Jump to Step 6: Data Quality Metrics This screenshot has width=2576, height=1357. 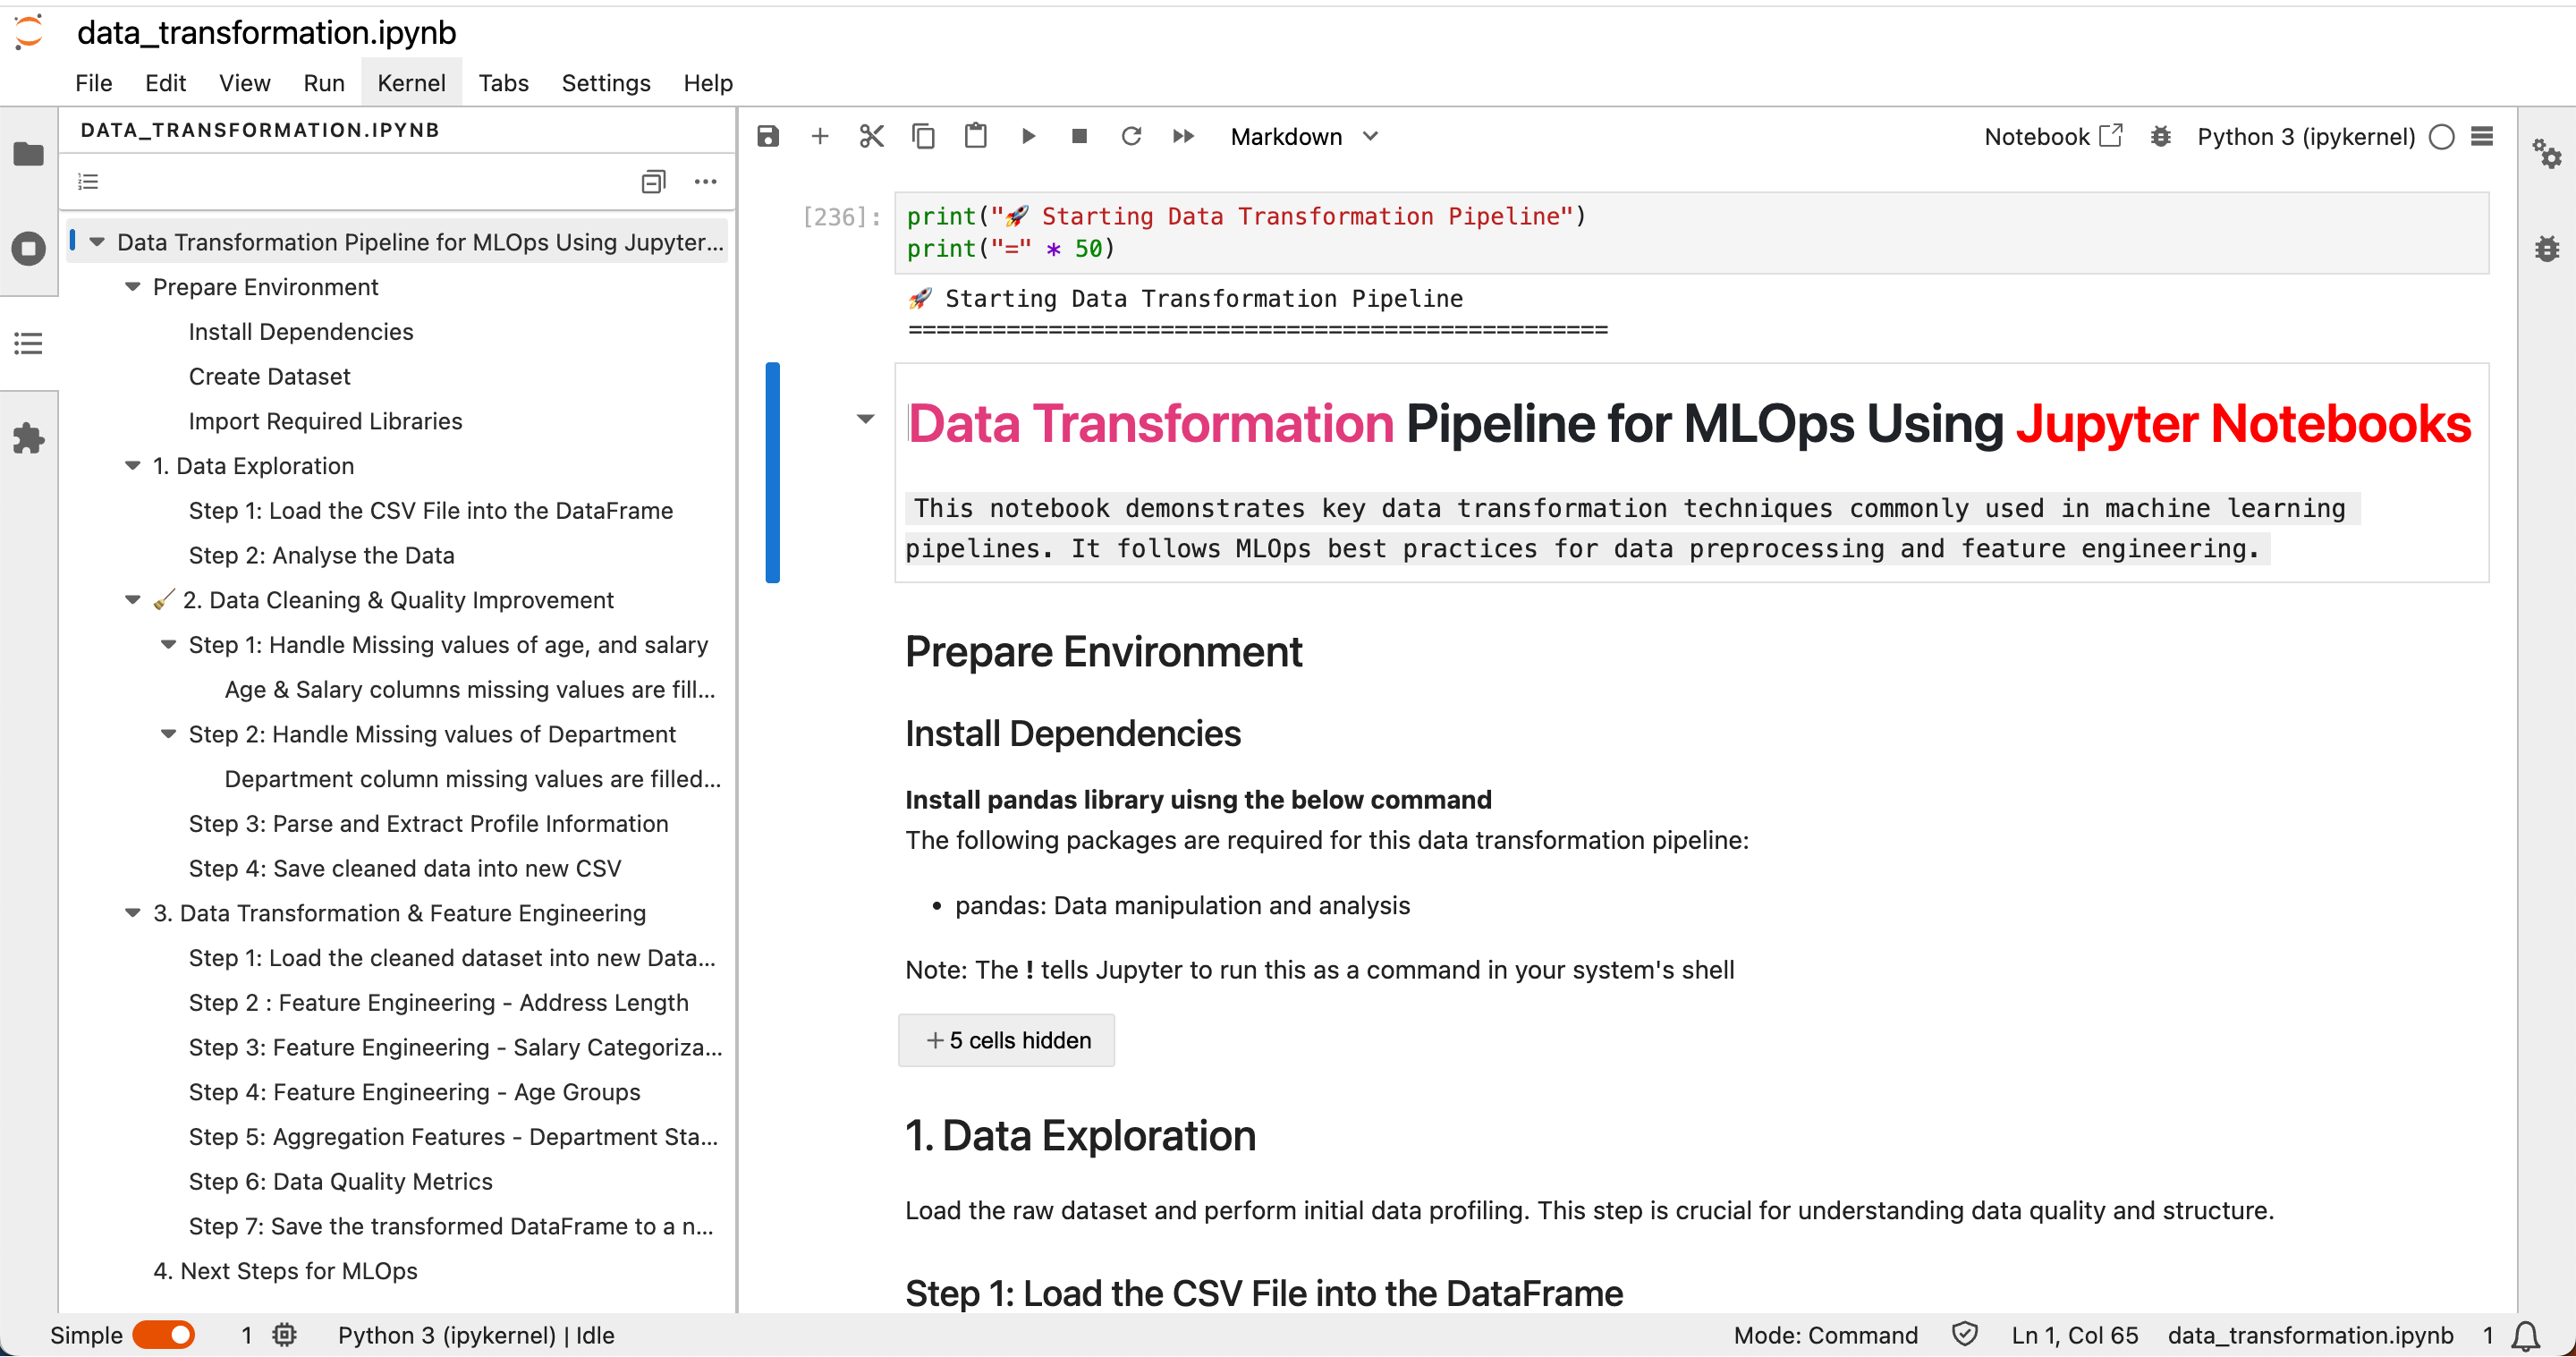(x=340, y=1181)
